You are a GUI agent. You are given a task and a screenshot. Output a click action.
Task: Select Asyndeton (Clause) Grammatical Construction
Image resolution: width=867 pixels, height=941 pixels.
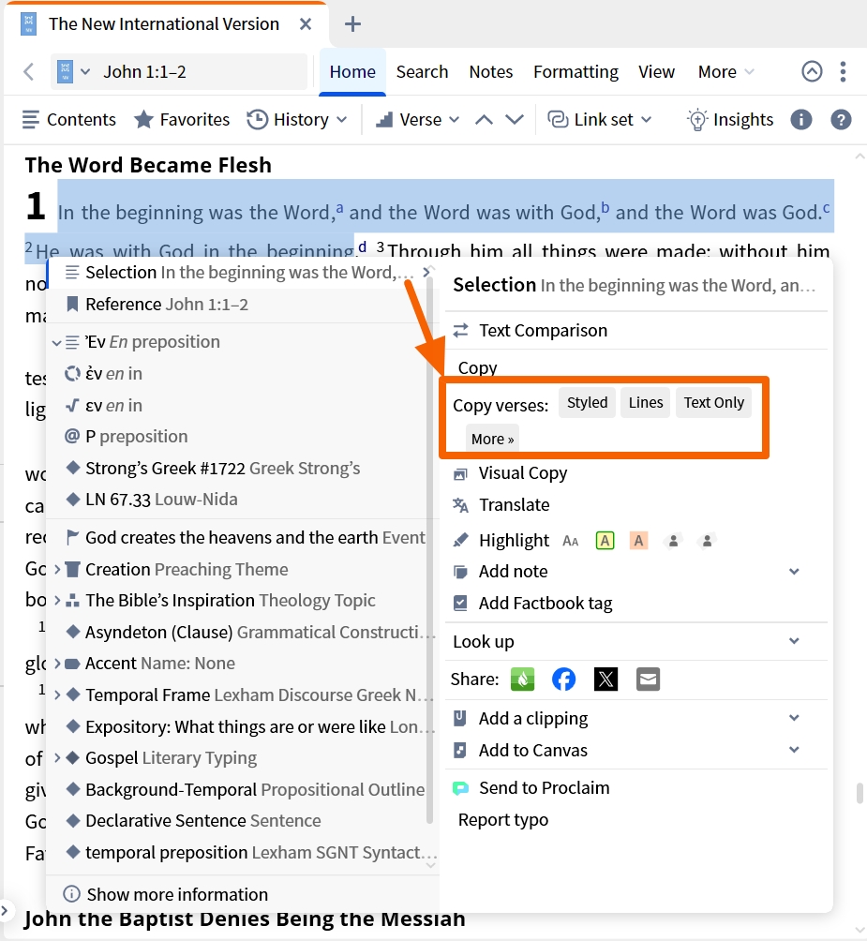pos(251,632)
